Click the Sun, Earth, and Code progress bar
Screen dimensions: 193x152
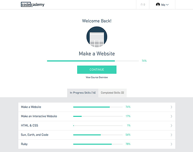click(98, 135)
